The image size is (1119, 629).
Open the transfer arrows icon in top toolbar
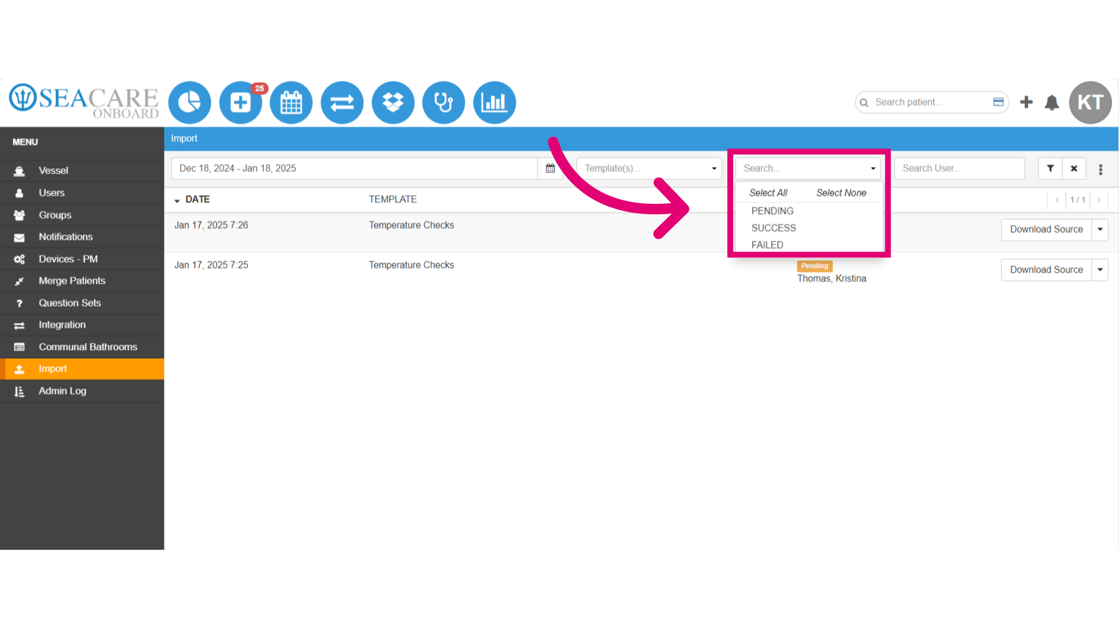pyautogui.click(x=342, y=103)
